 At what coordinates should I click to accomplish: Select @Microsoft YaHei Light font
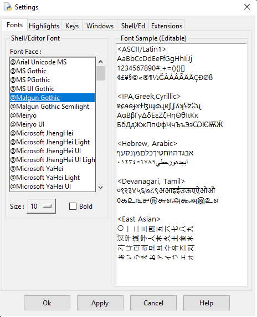(52, 178)
